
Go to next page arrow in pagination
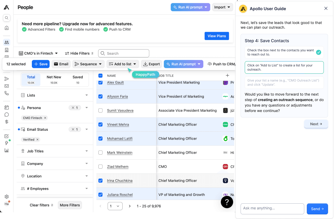click(x=130, y=206)
